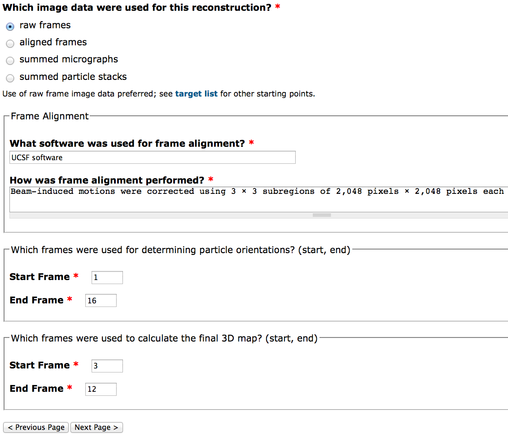
Task: Click the 'summed particle stacks' label text
Action: pyautogui.click(x=73, y=77)
